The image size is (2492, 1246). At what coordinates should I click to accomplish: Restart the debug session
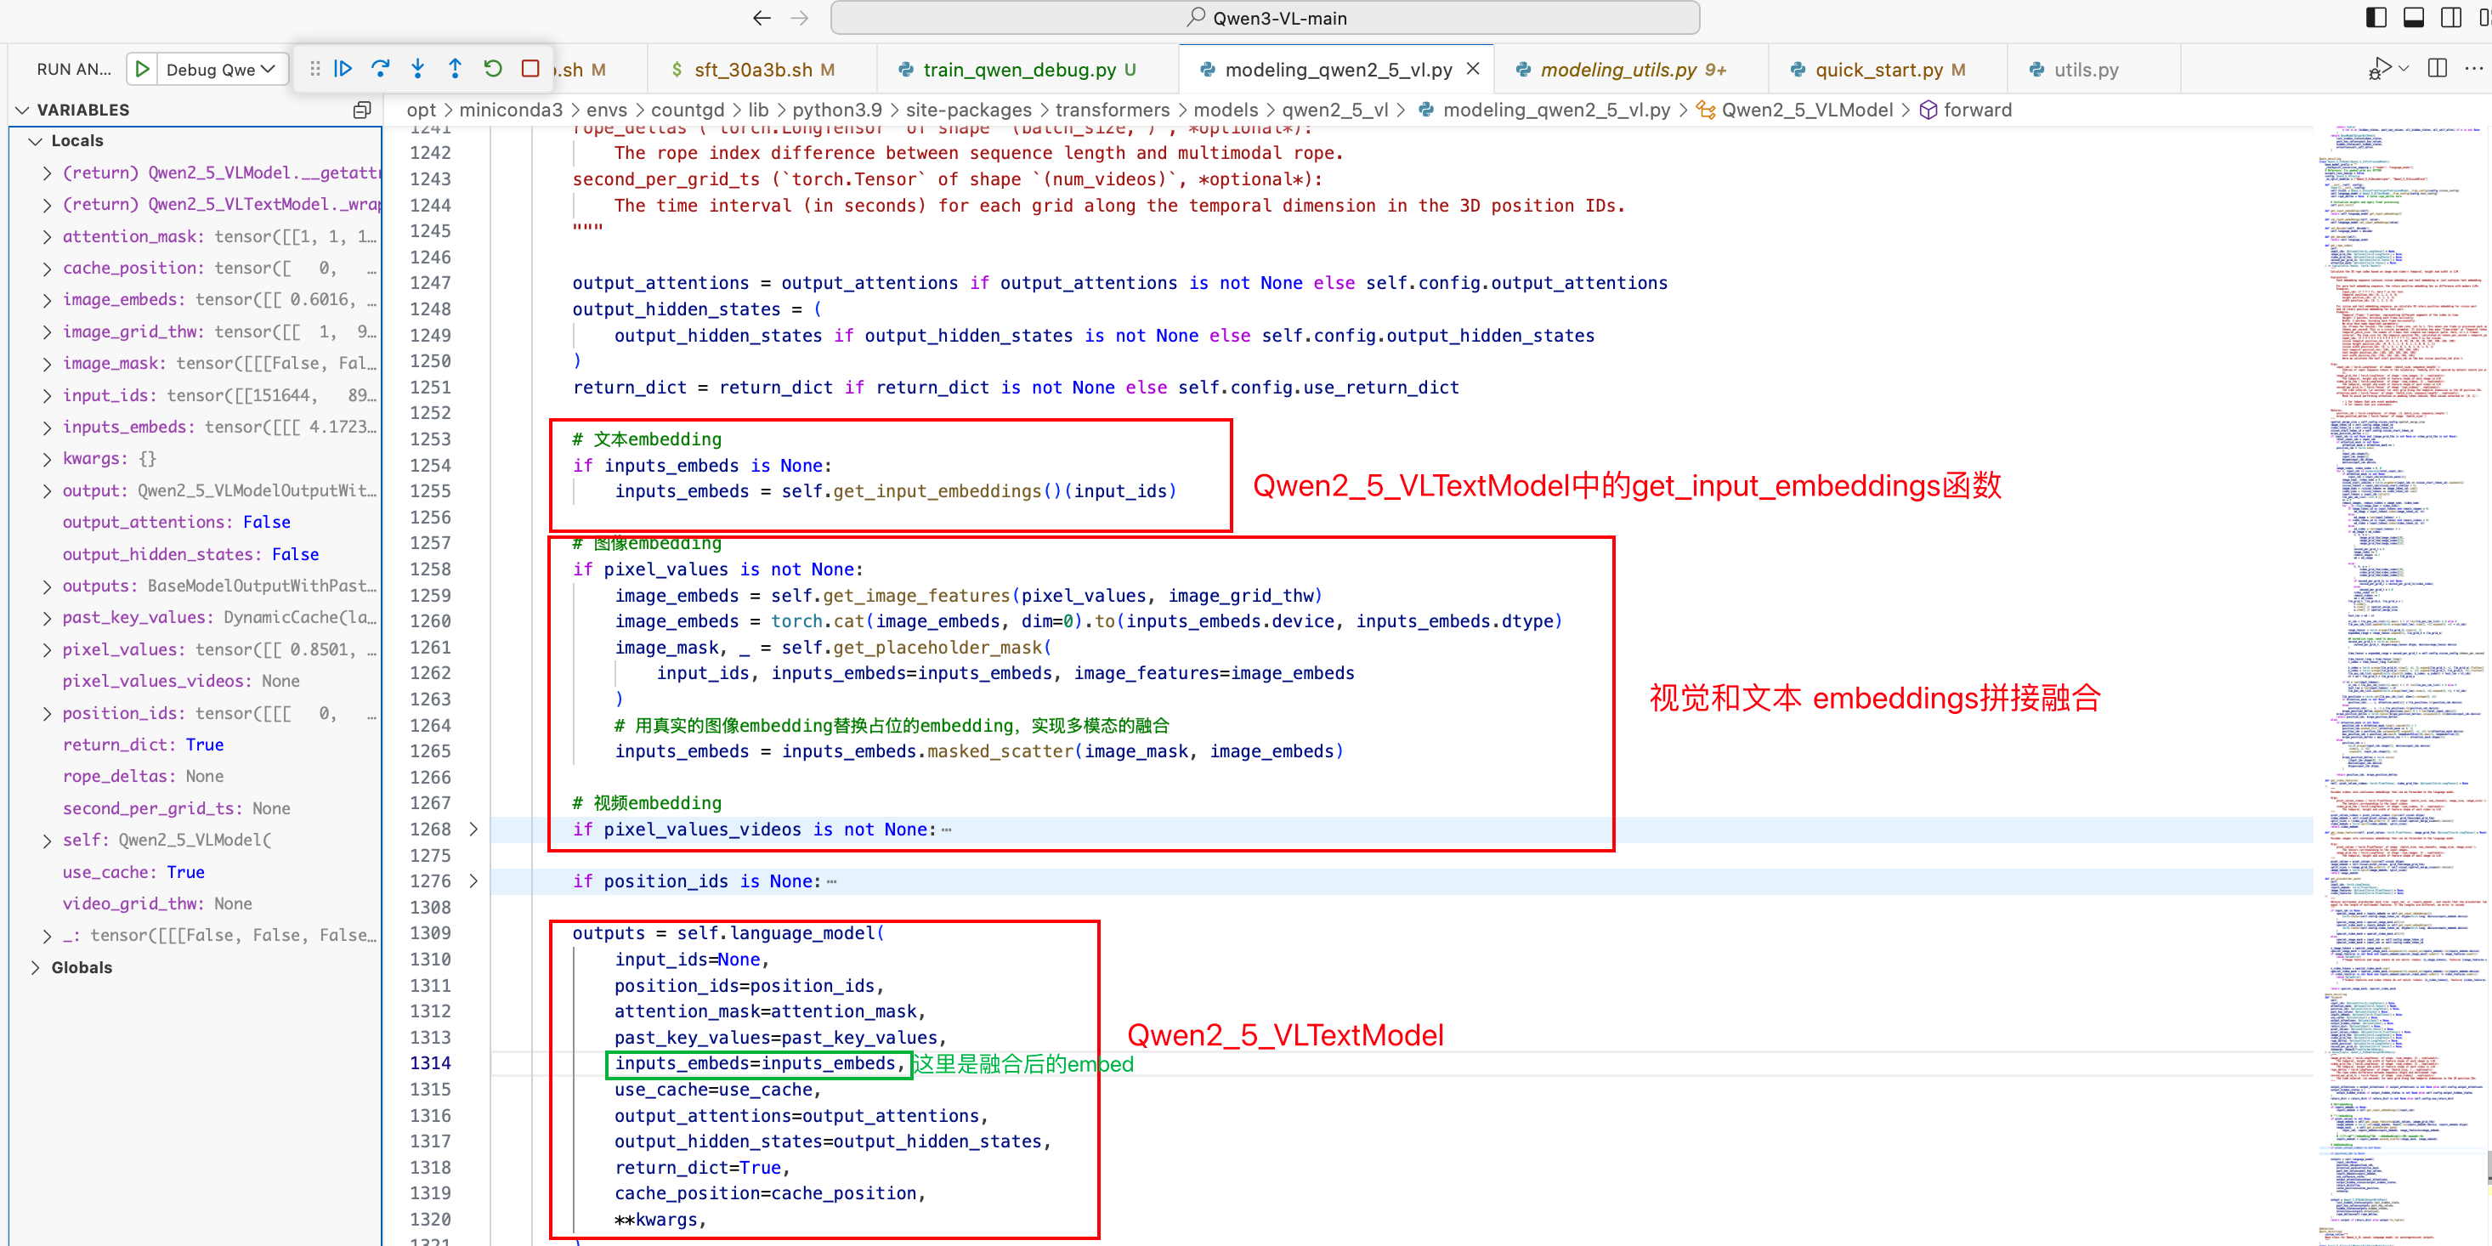coord(492,69)
